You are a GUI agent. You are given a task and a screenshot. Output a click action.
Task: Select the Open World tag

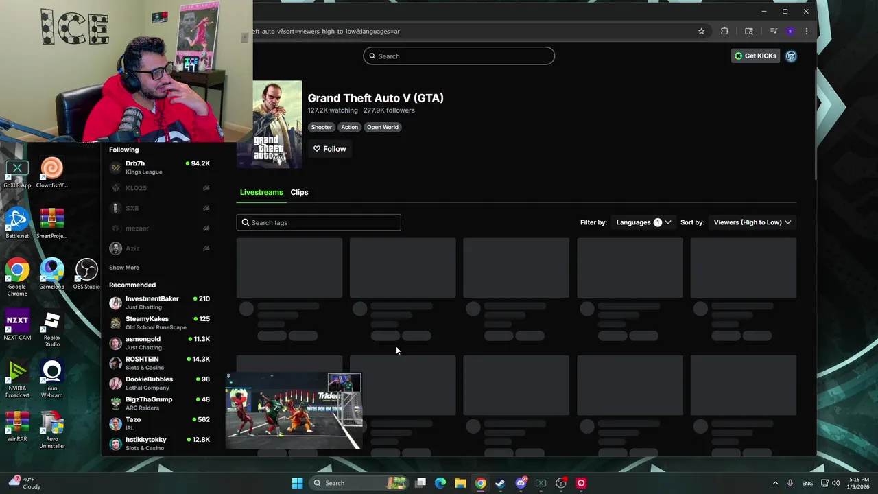click(383, 127)
